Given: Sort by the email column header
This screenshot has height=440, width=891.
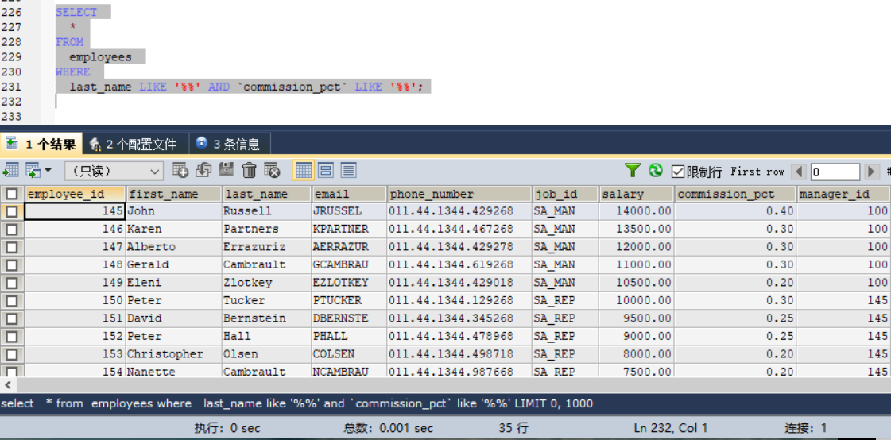Looking at the screenshot, I should click(350, 194).
